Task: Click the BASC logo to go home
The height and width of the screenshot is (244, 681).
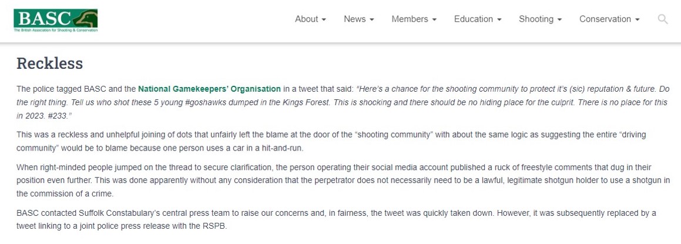Action: coord(56,20)
